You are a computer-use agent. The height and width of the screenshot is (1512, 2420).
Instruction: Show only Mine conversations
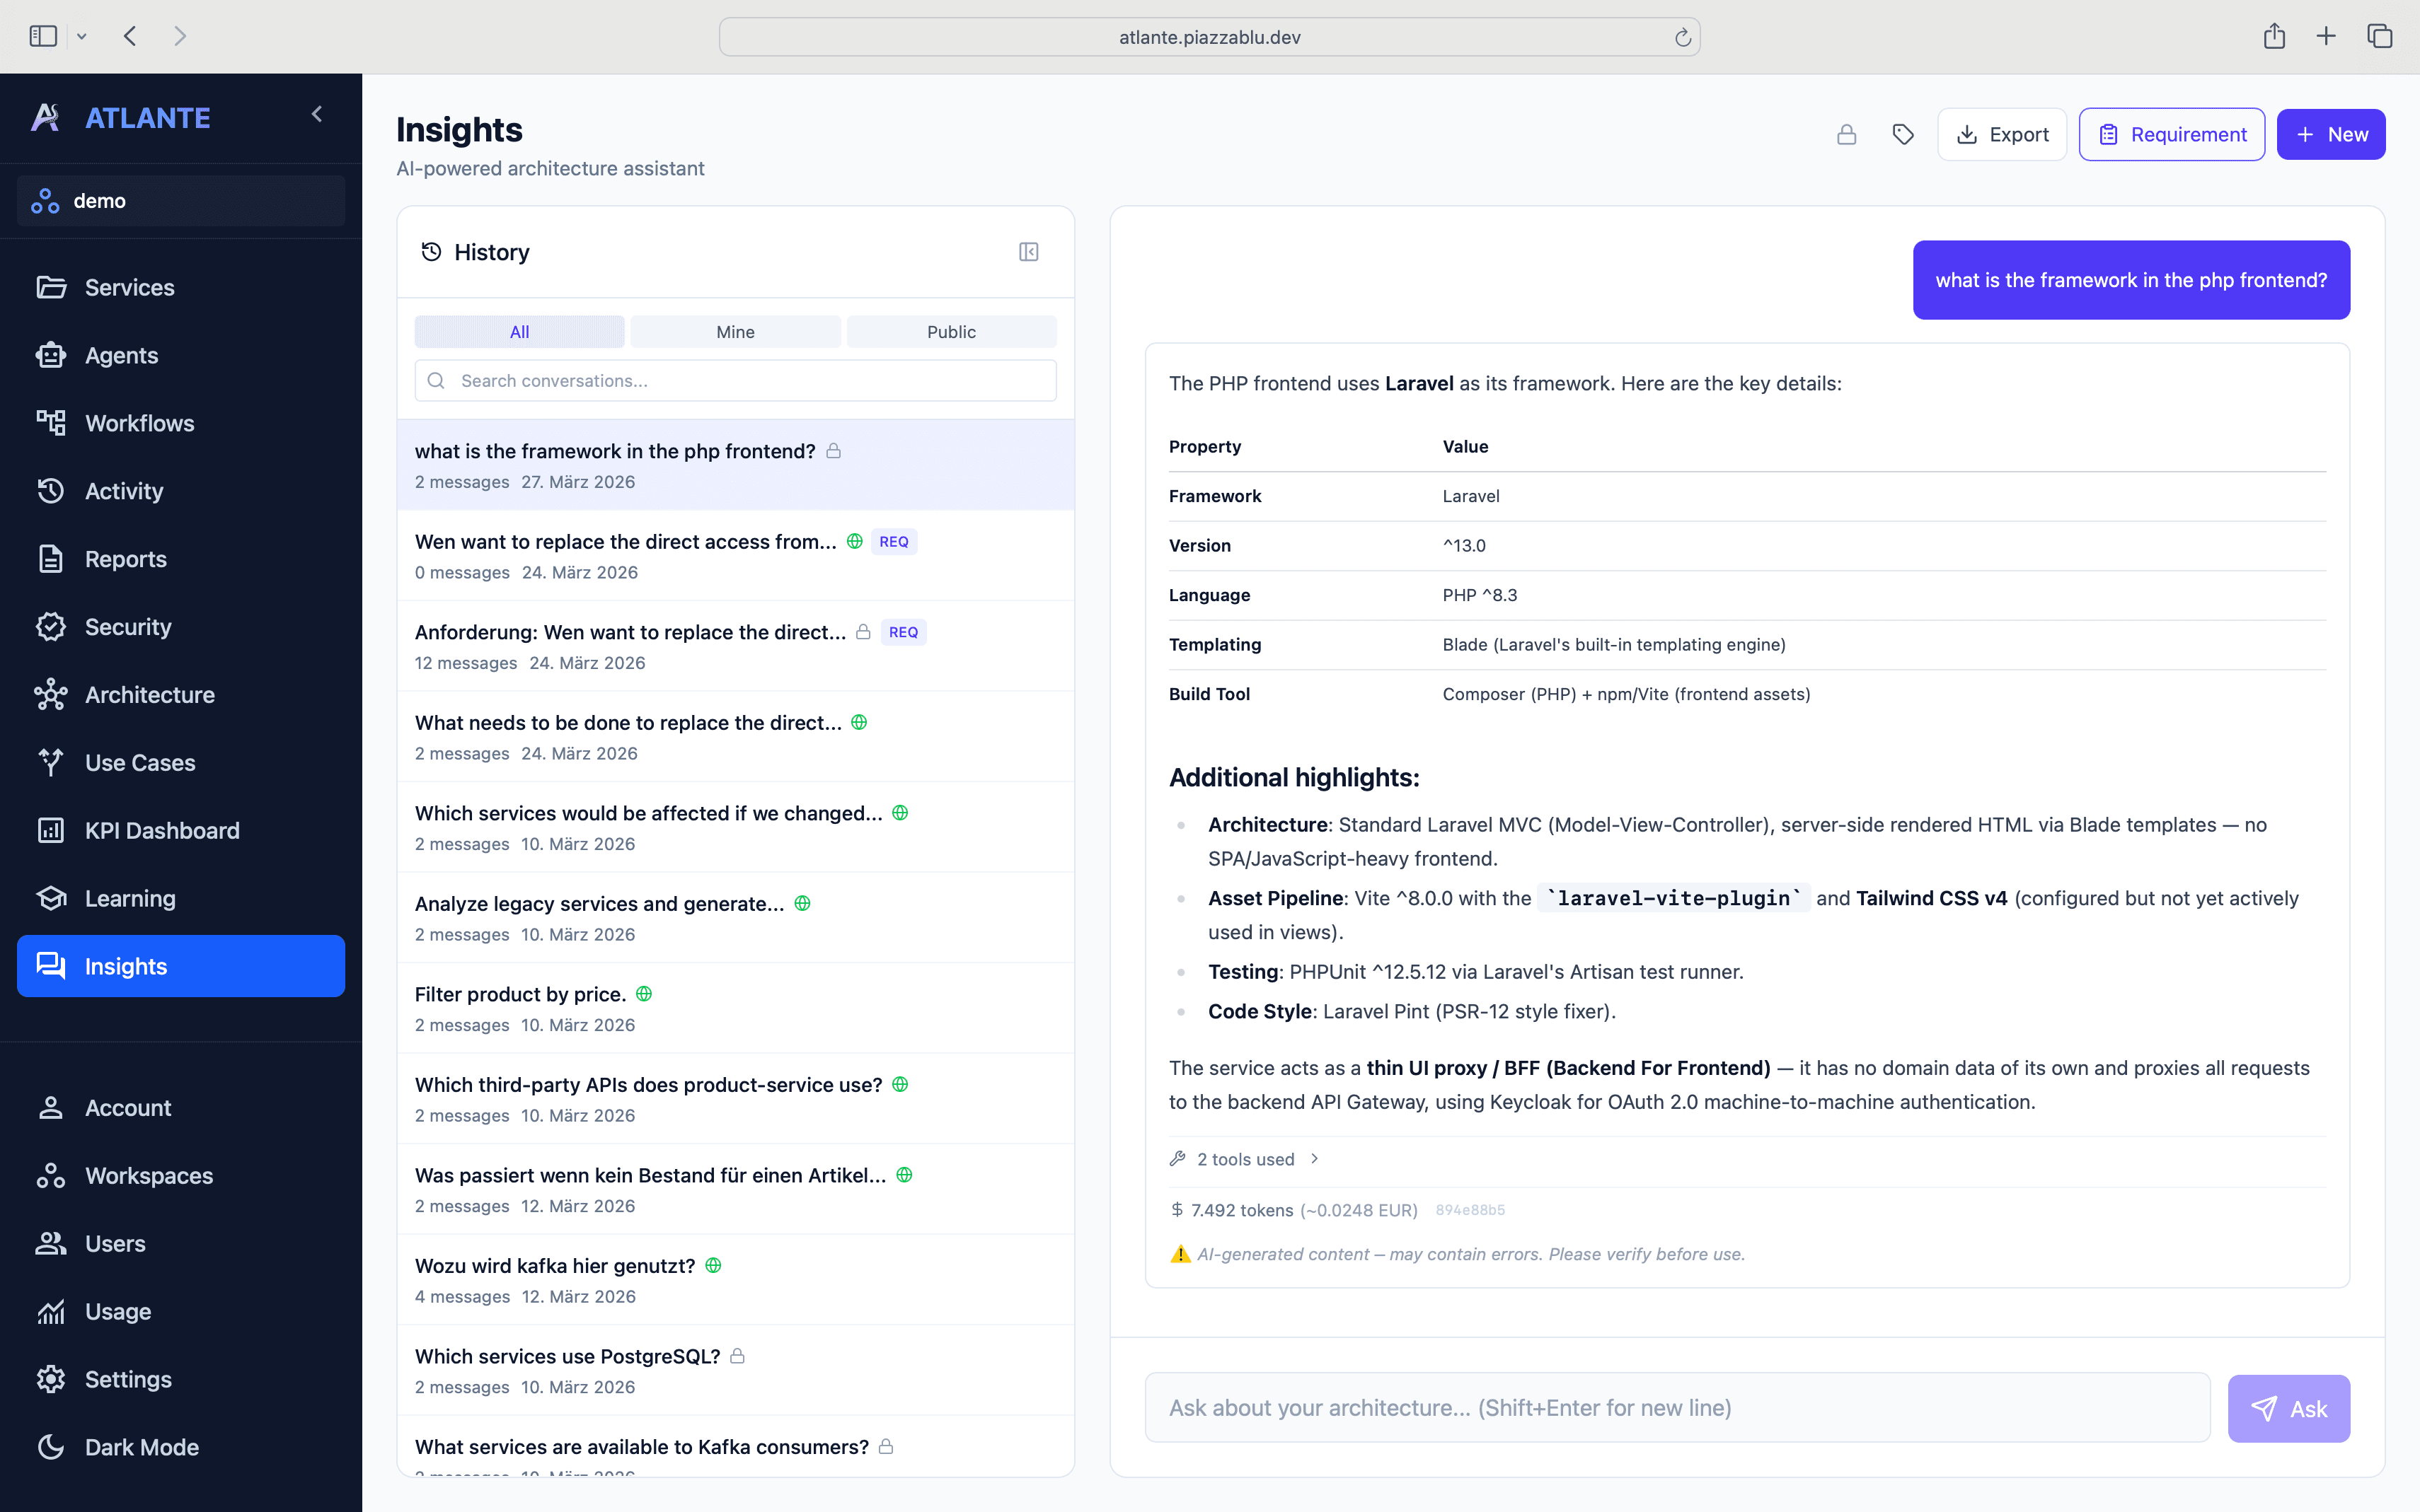pos(734,332)
